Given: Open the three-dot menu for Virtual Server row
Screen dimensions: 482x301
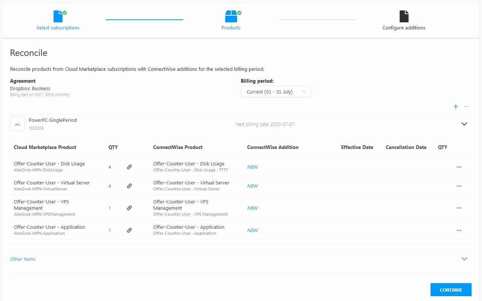Looking at the screenshot, I should click(459, 186).
